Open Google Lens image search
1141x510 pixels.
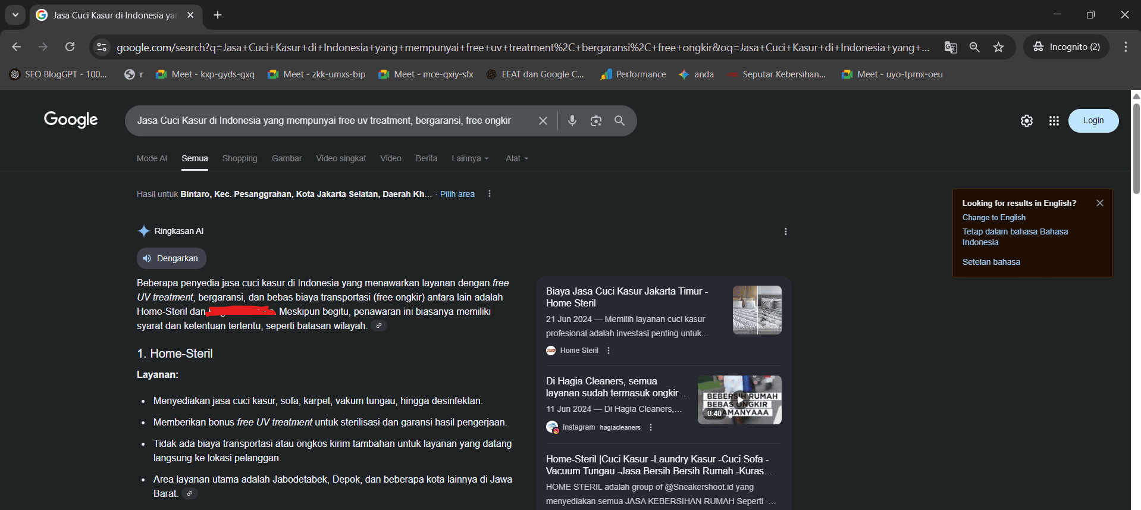595,121
